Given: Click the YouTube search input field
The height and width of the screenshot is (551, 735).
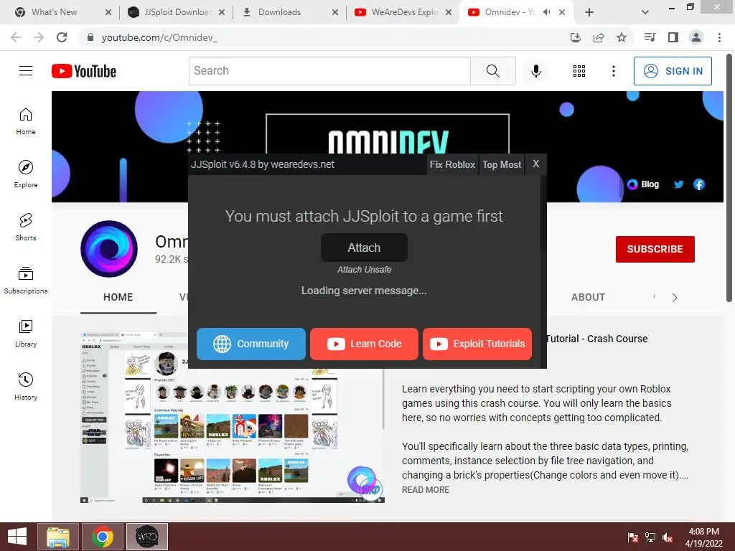Looking at the screenshot, I should click(x=329, y=71).
